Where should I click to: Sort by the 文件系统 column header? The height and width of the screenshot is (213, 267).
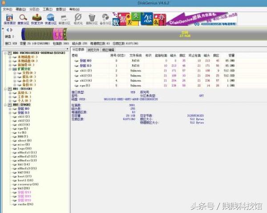coord(136,56)
